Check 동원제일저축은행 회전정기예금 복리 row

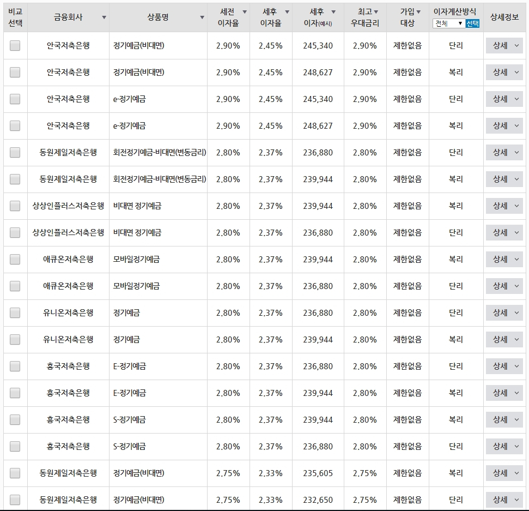(15, 179)
